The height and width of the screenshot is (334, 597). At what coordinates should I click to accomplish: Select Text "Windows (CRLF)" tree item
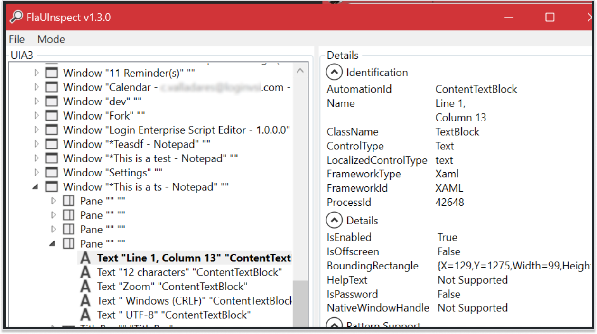click(194, 301)
